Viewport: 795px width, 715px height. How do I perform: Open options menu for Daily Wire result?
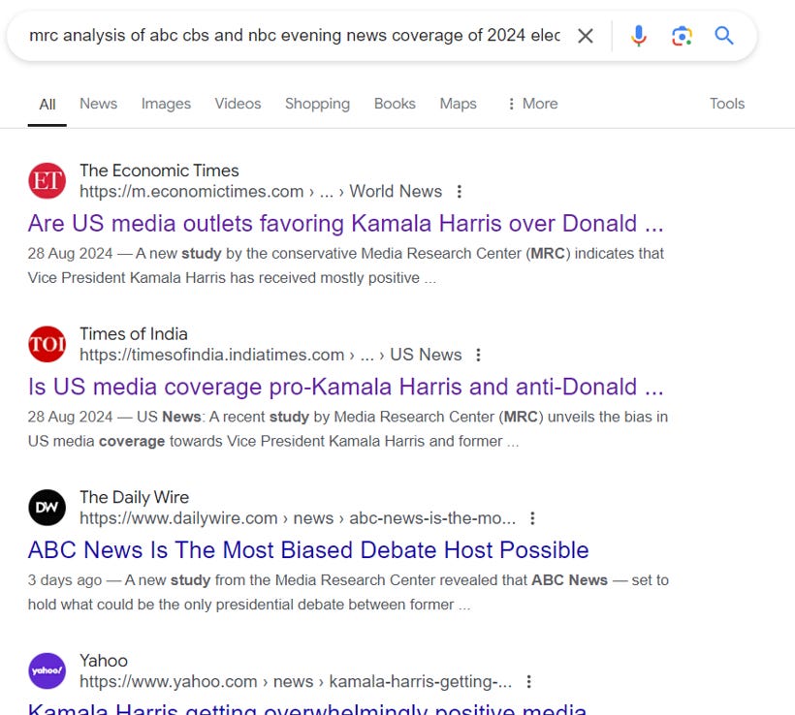pos(532,518)
